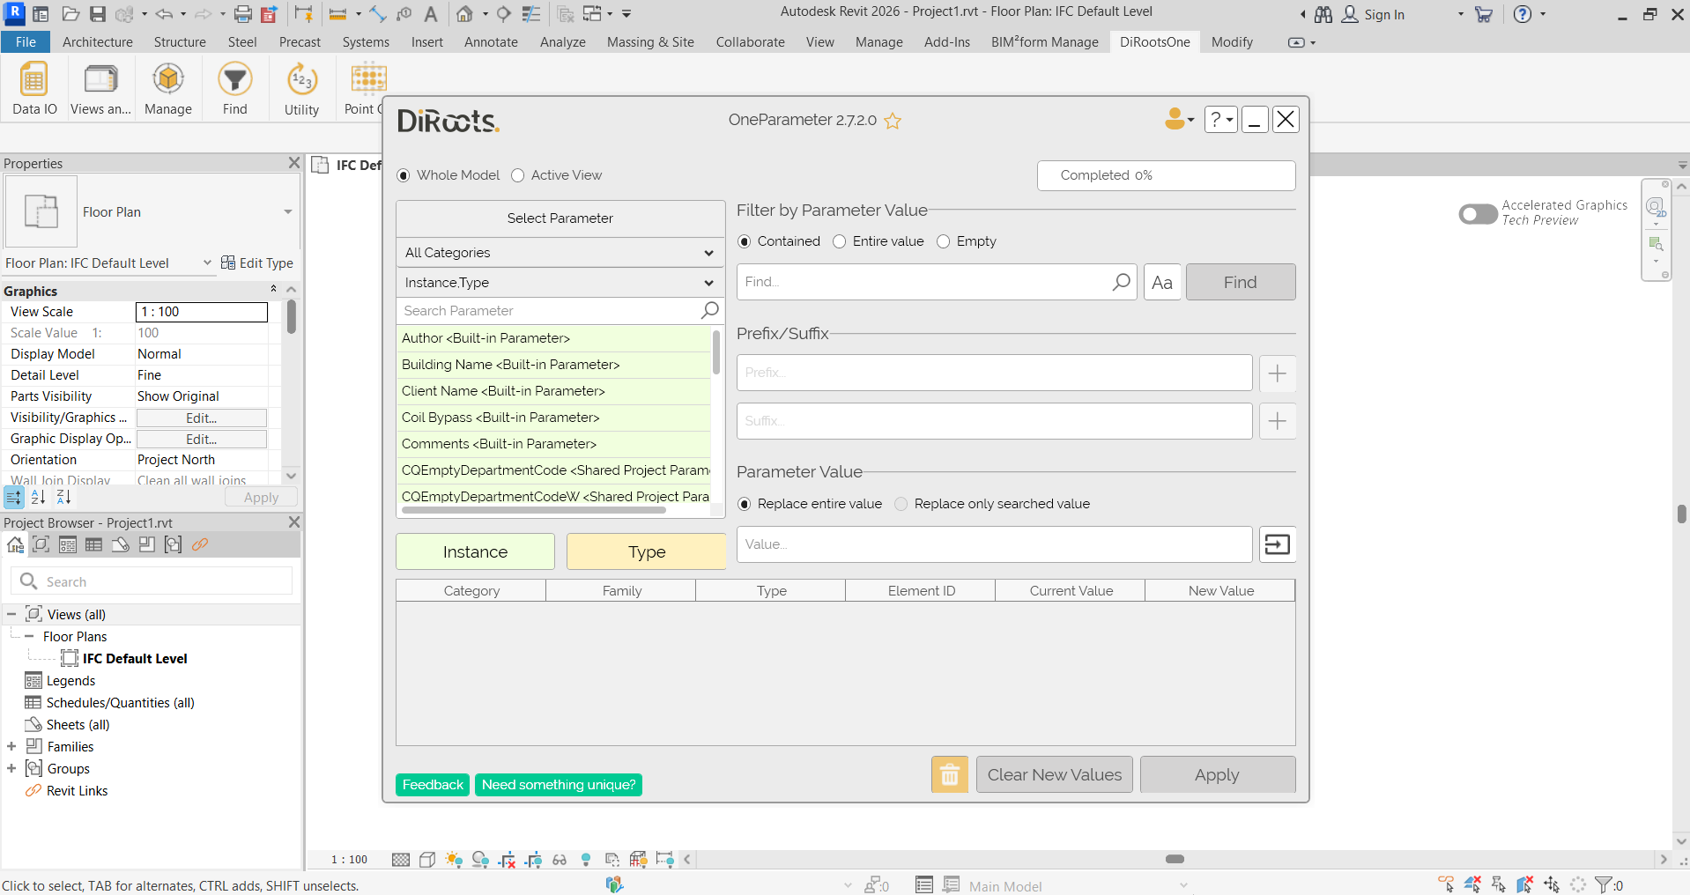Screen dimensions: 1690x895
Task: Switch to the Architecture ribbon tab
Action: [x=98, y=41]
